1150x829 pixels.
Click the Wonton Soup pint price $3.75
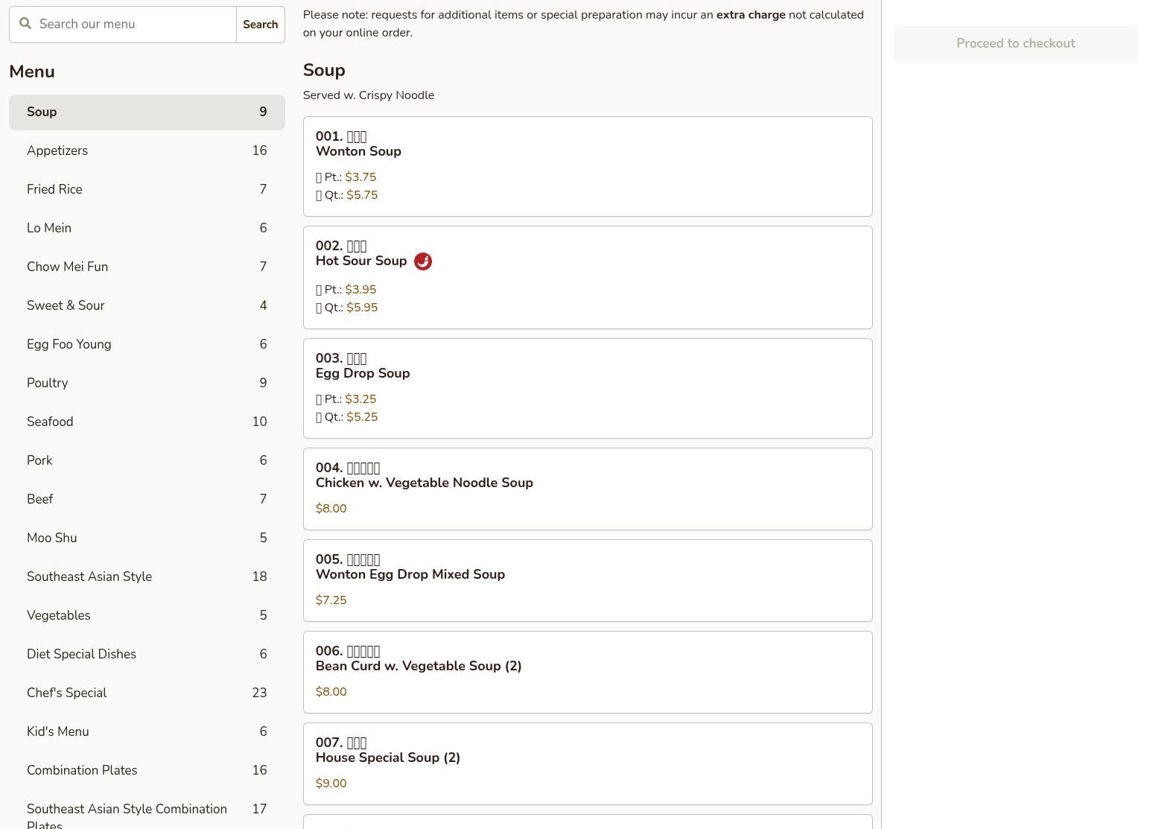coord(360,177)
